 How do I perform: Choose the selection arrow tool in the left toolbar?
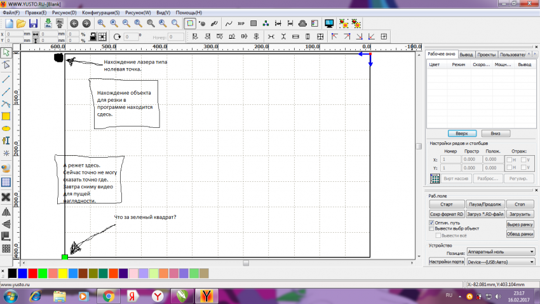click(x=6, y=53)
